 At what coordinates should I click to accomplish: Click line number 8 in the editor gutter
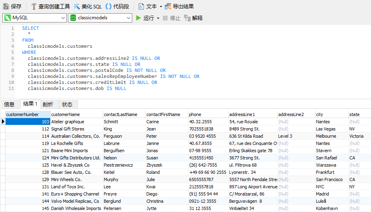click(x=12, y=70)
